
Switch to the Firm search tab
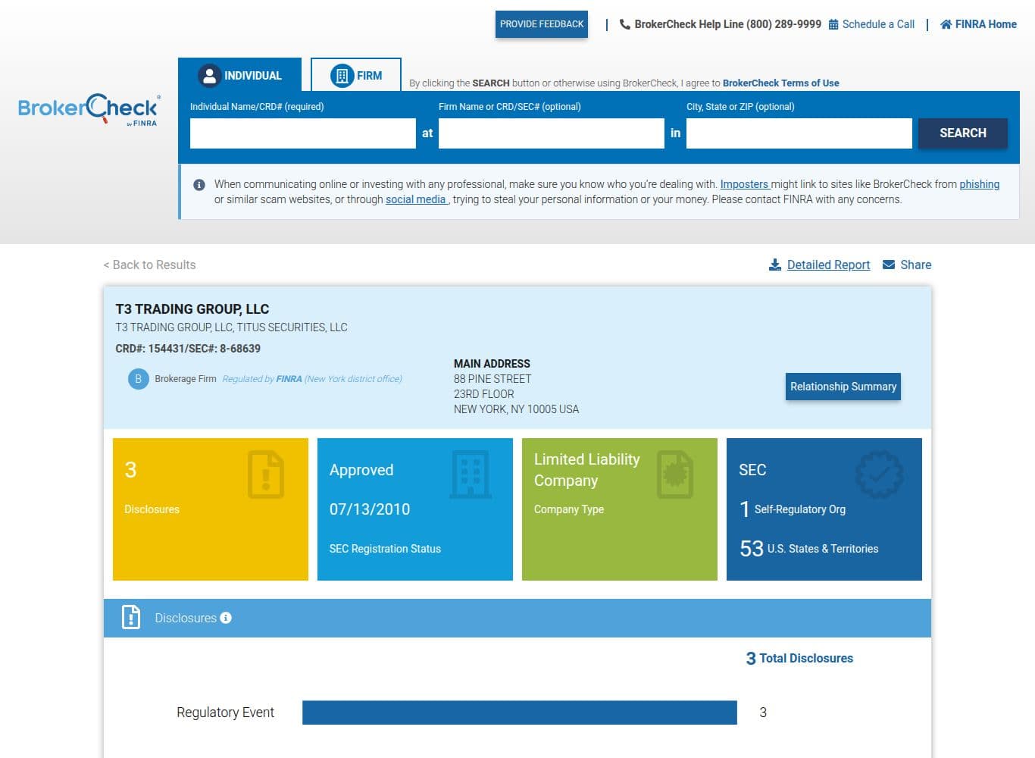point(356,76)
